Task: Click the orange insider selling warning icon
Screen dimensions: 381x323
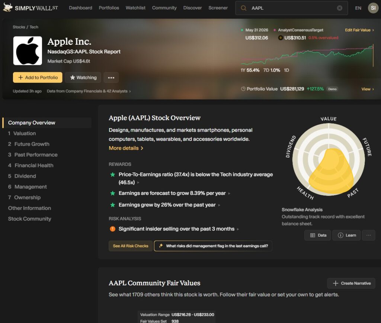Action: [112, 229]
